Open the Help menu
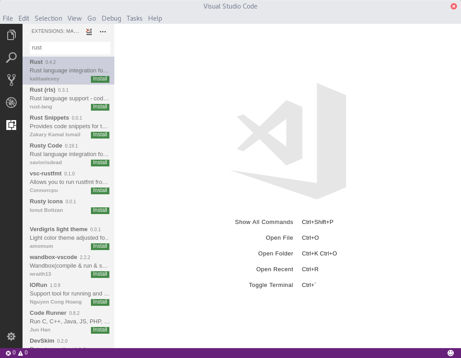Image resolution: width=461 pixels, height=358 pixels. pyautogui.click(x=155, y=18)
